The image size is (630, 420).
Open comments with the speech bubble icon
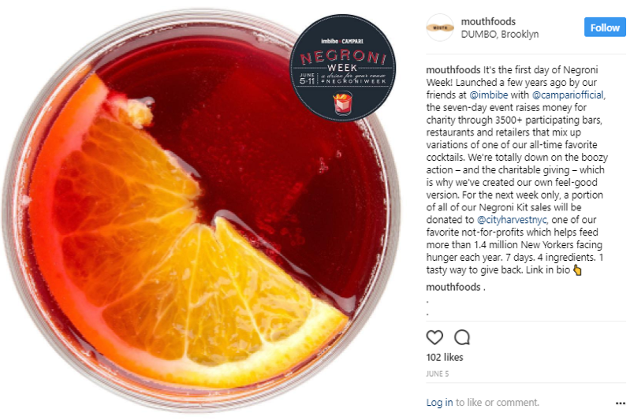point(462,337)
